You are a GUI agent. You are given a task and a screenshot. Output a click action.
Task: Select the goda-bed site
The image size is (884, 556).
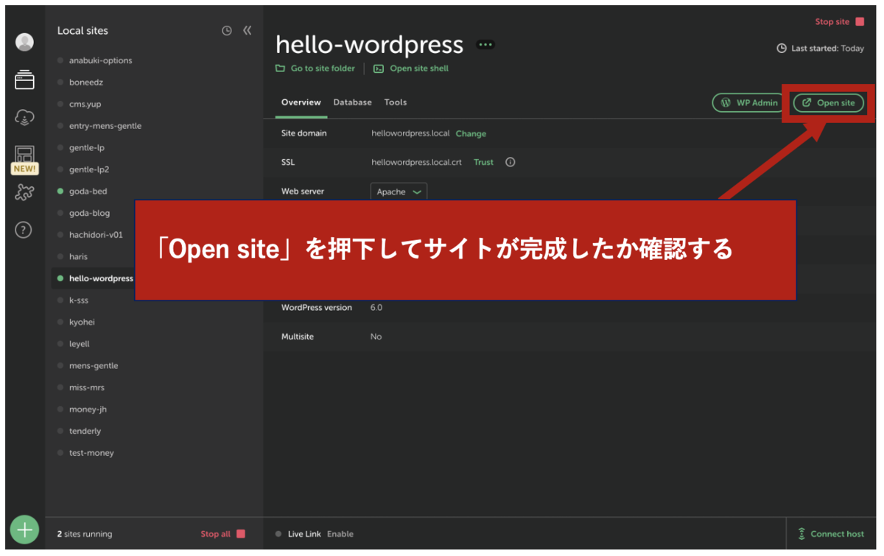88,191
